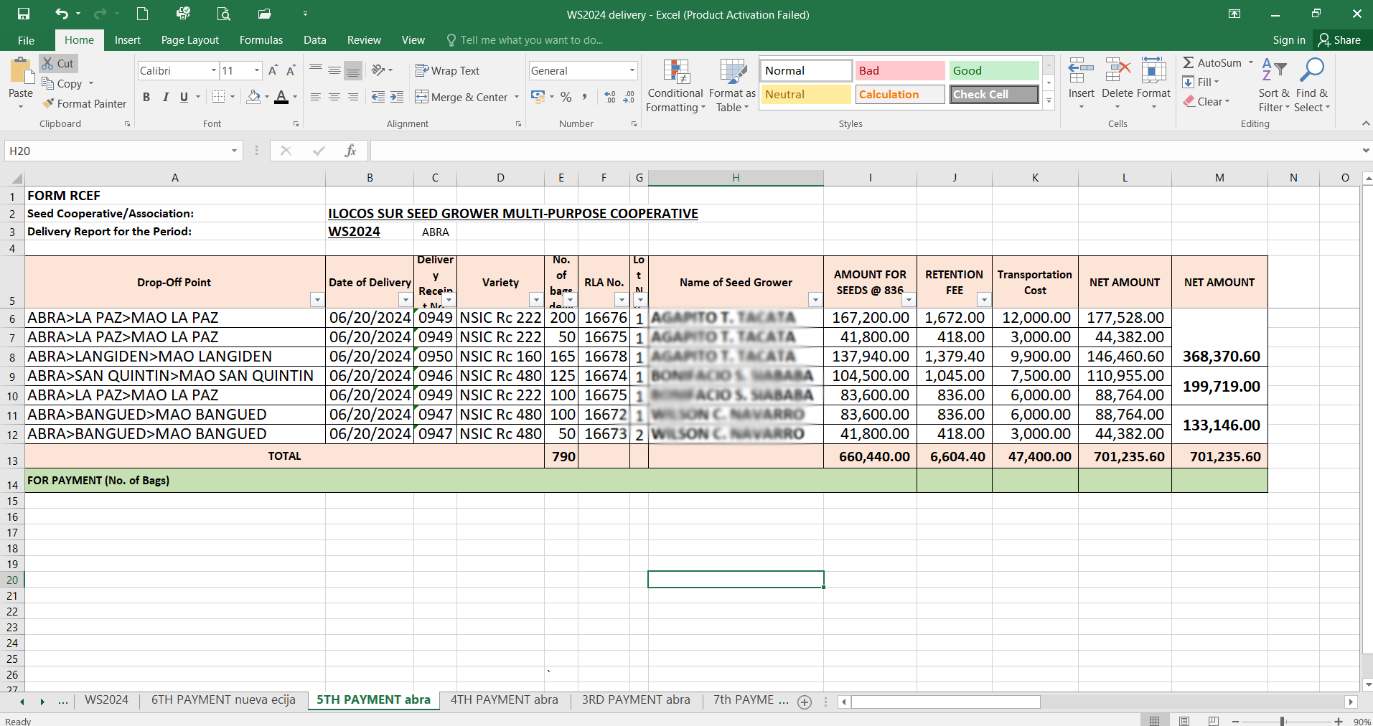The height and width of the screenshot is (726, 1373).
Task: Apply the Good cell style
Action: click(993, 70)
